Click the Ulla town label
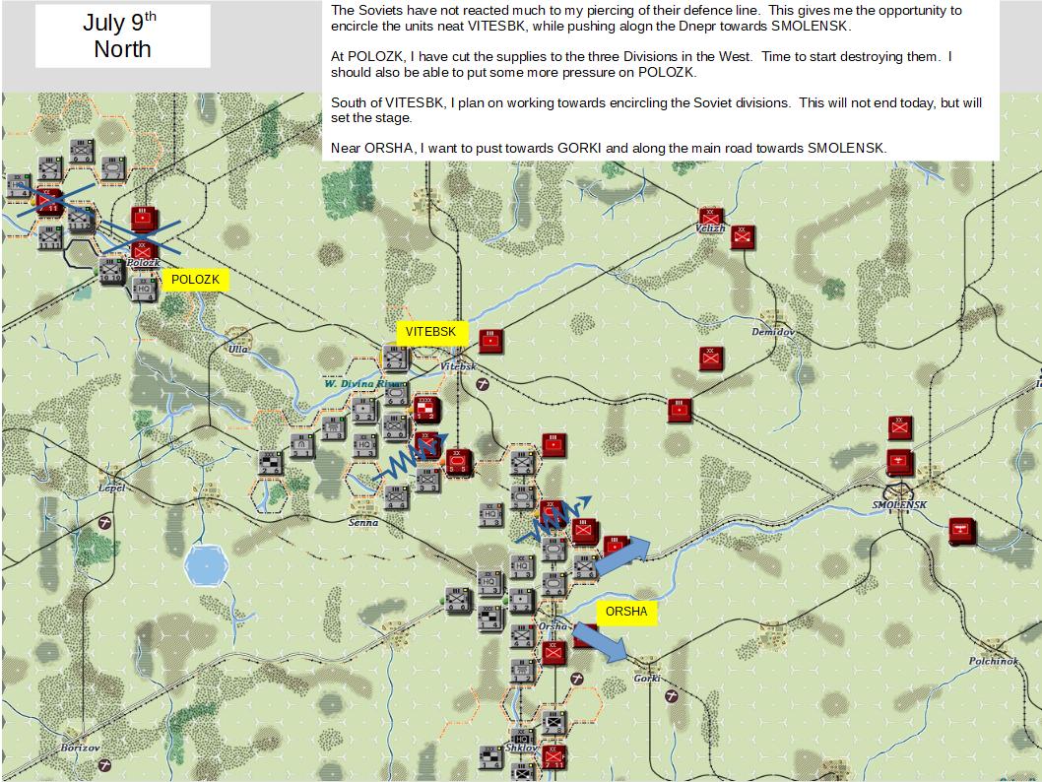The image size is (1042, 782). click(238, 349)
